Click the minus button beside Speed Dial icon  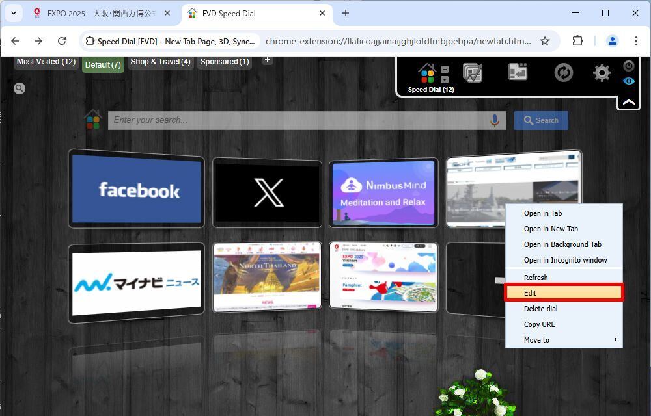pos(444,69)
